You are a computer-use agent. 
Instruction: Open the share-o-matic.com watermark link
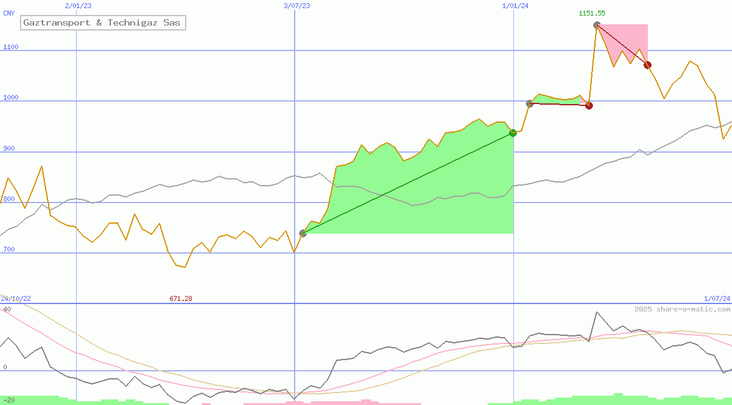(682, 309)
